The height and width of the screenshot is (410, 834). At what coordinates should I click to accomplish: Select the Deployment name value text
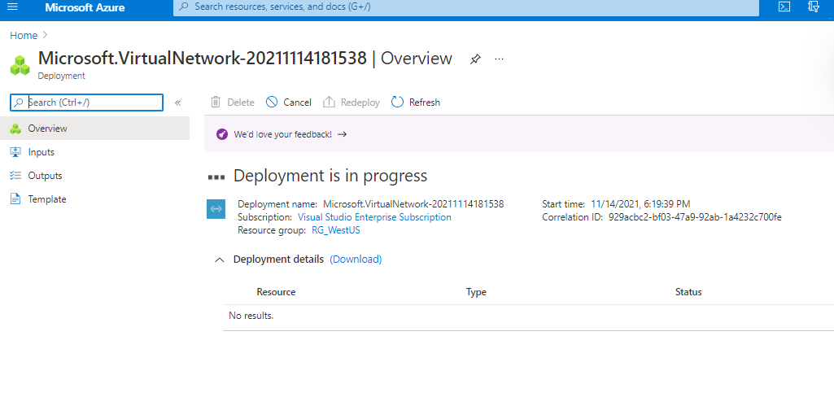click(x=413, y=203)
